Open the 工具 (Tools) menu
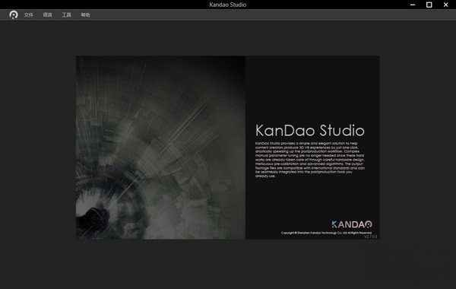This screenshot has height=289, width=456. [67, 15]
